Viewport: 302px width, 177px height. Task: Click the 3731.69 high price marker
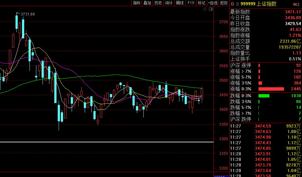tap(28, 14)
